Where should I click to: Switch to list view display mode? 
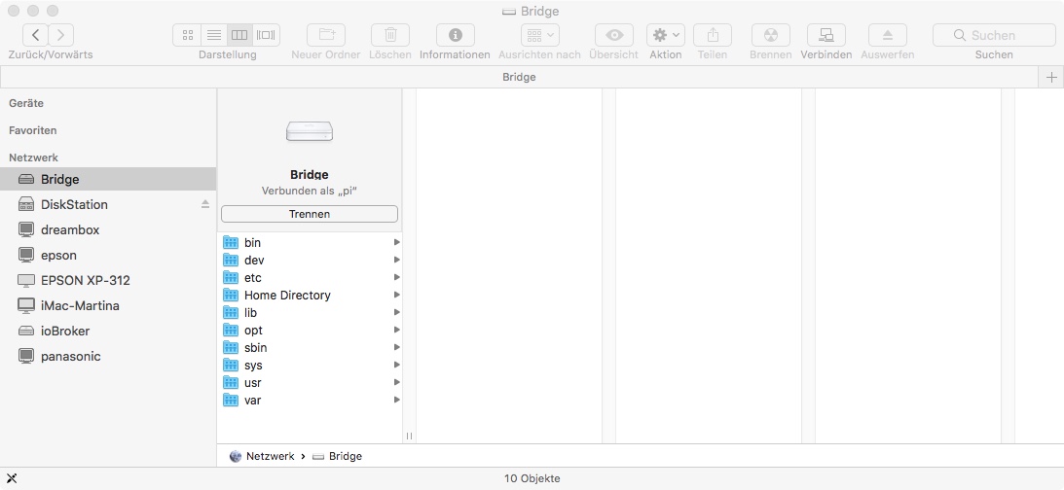[213, 35]
